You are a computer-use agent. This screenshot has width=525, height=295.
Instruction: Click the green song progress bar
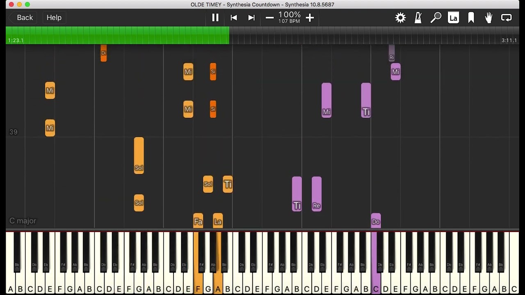tap(117, 35)
